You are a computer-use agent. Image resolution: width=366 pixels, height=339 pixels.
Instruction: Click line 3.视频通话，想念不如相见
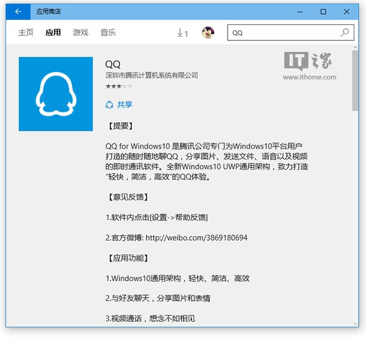click(x=150, y=318)
